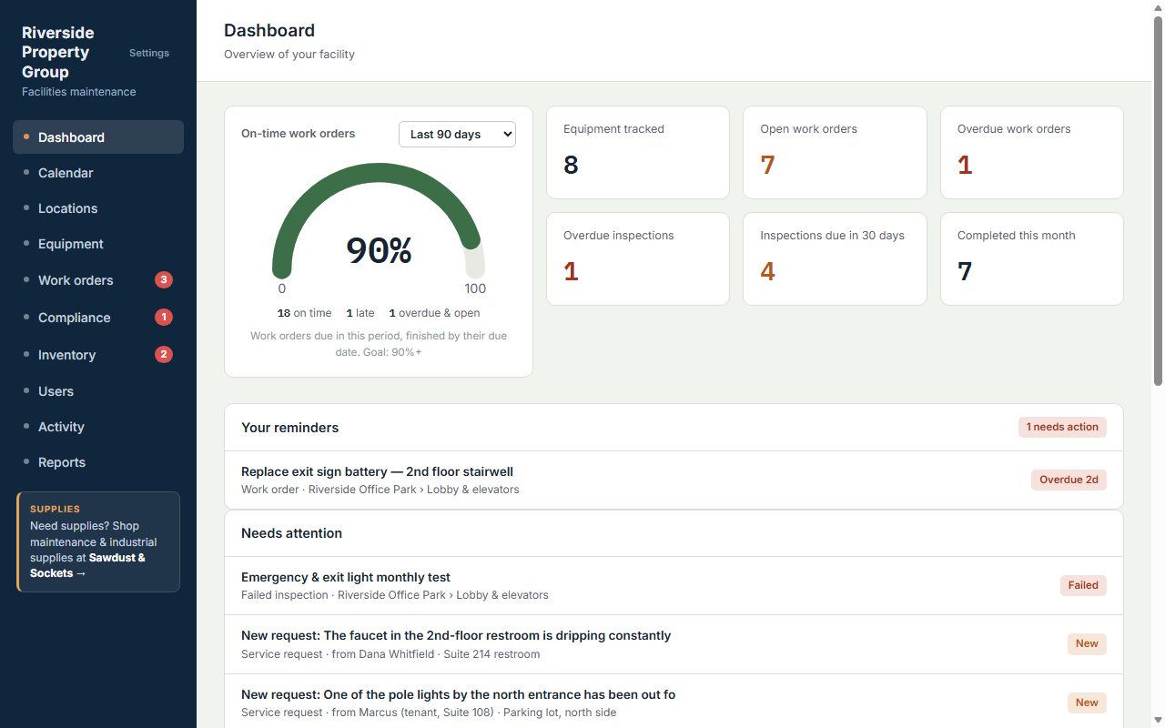Open the Settings link
This screenshot has height=728, width=1165.
149,53
